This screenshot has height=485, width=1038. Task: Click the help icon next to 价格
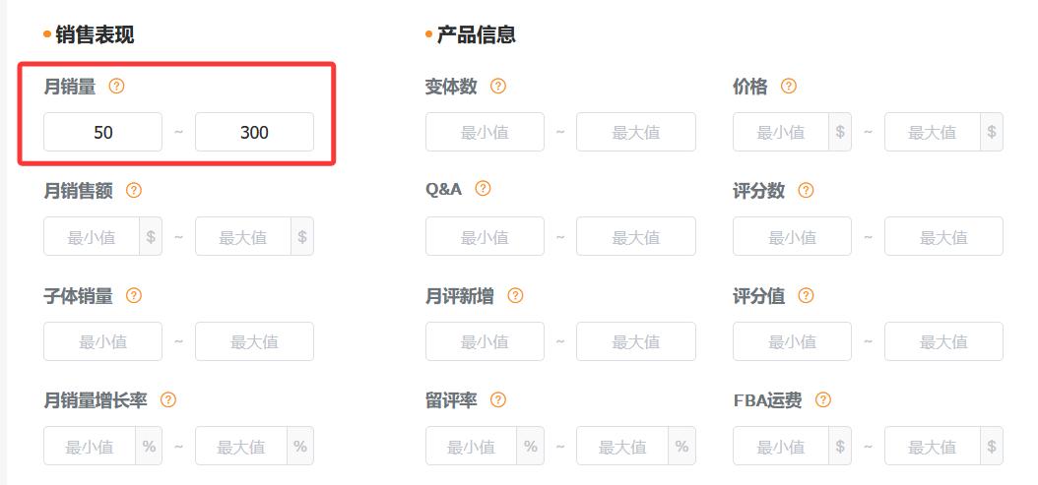788,87
